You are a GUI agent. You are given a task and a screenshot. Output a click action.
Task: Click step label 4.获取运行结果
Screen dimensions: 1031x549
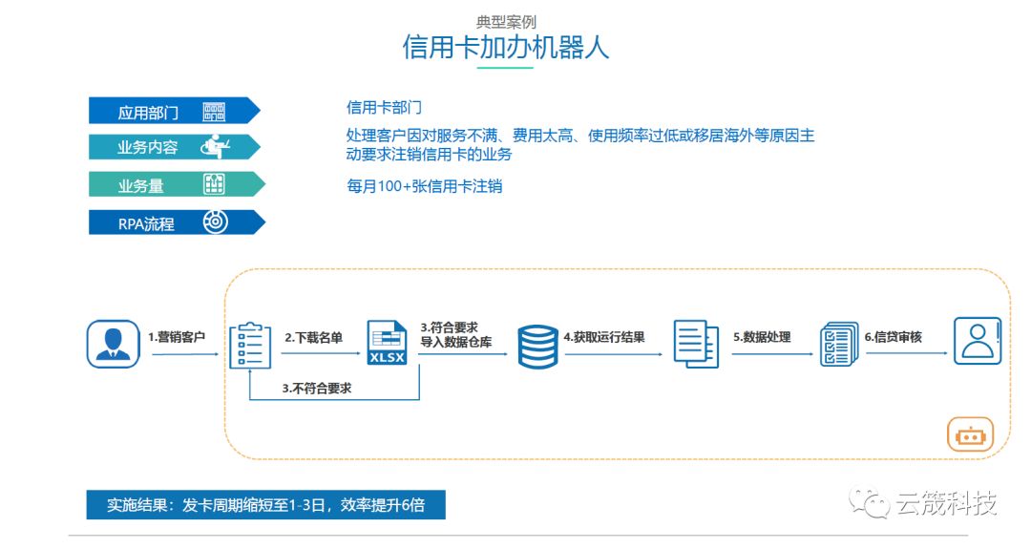tap(603, 337)
